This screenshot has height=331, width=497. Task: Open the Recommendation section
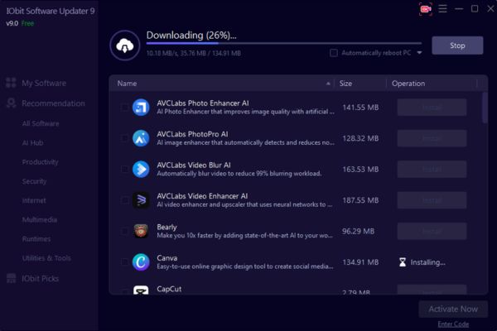coord(53,103)
